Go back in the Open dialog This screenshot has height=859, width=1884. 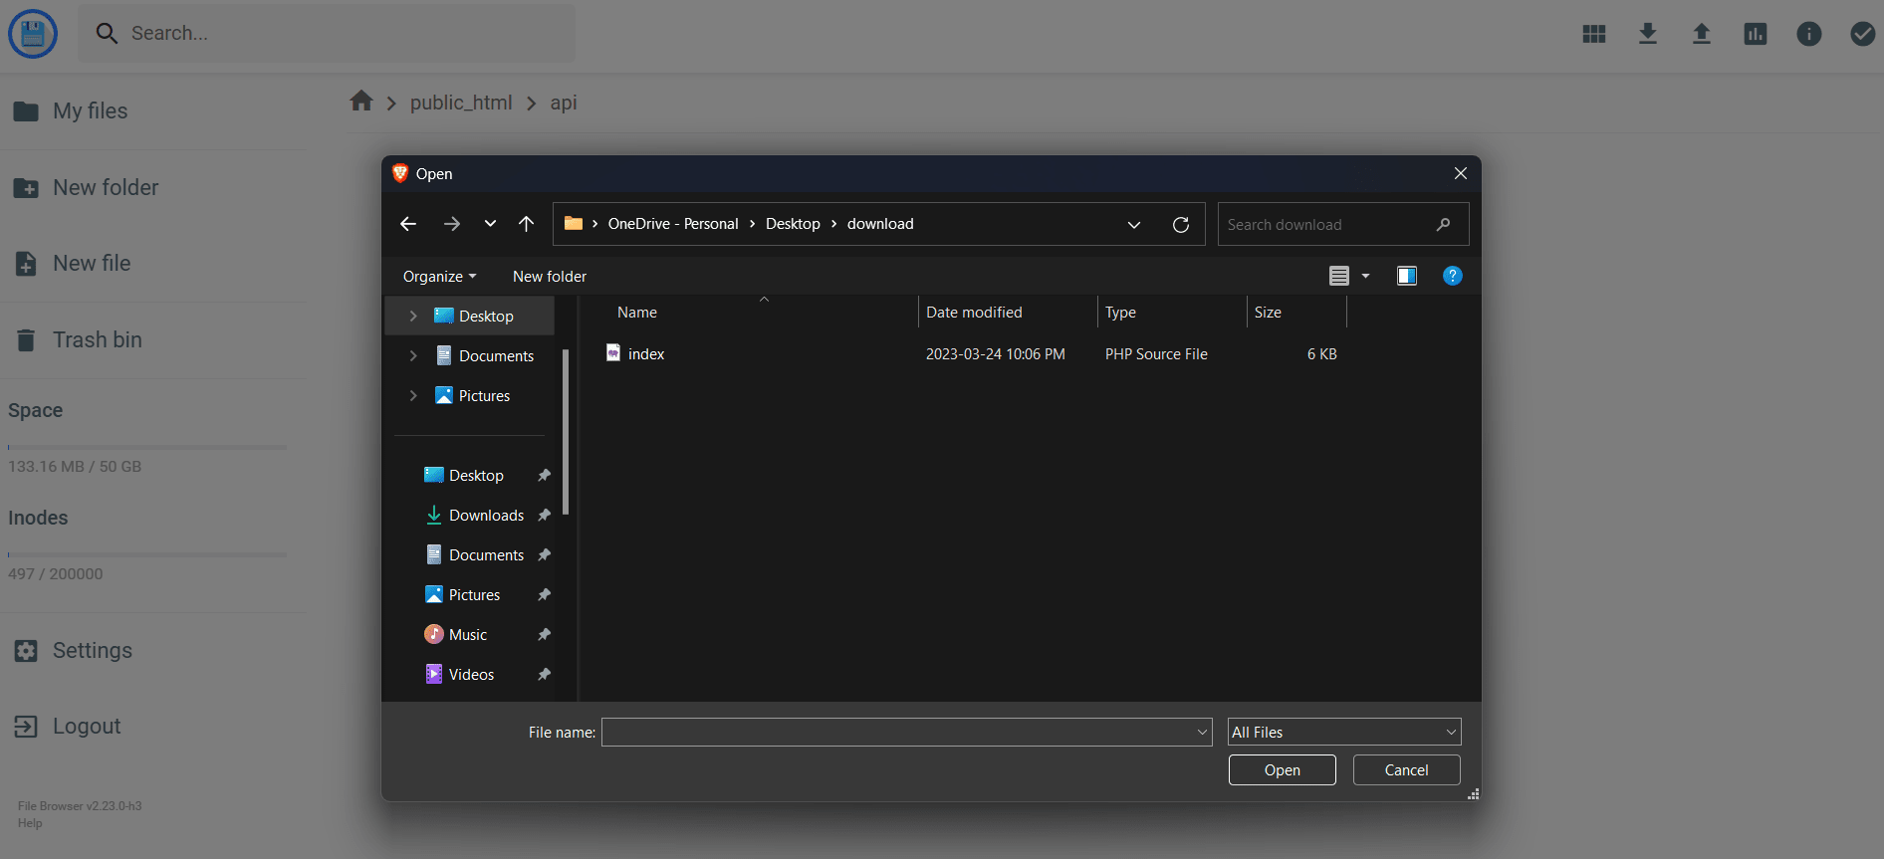pos(408,224)
